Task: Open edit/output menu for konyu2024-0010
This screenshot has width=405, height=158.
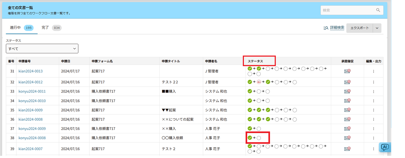Action: (x=373, y=101)
